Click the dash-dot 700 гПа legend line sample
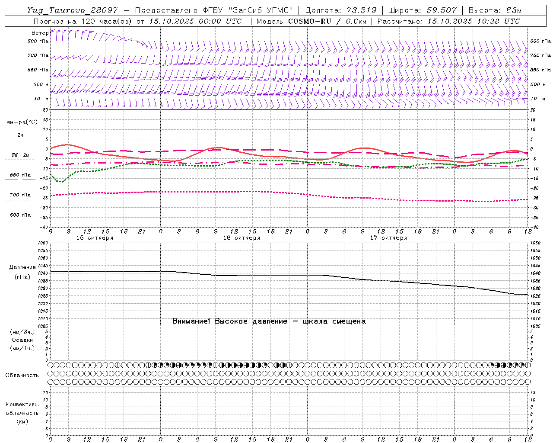 19,200
